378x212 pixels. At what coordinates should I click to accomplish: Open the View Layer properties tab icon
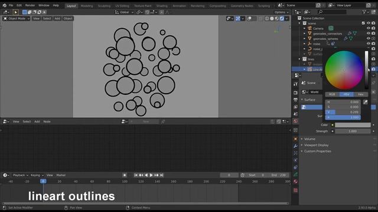[295, 107]
